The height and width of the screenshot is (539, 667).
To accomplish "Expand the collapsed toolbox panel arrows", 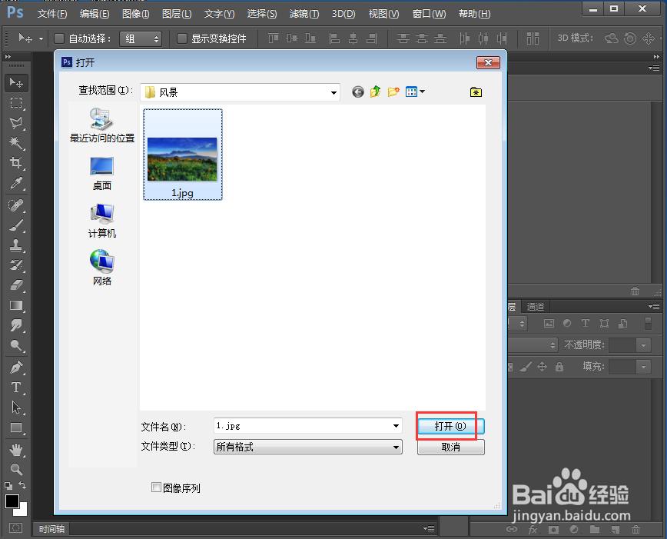I will point(8,57).
